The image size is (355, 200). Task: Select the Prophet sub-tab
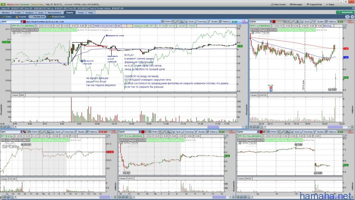click(21, 17)
